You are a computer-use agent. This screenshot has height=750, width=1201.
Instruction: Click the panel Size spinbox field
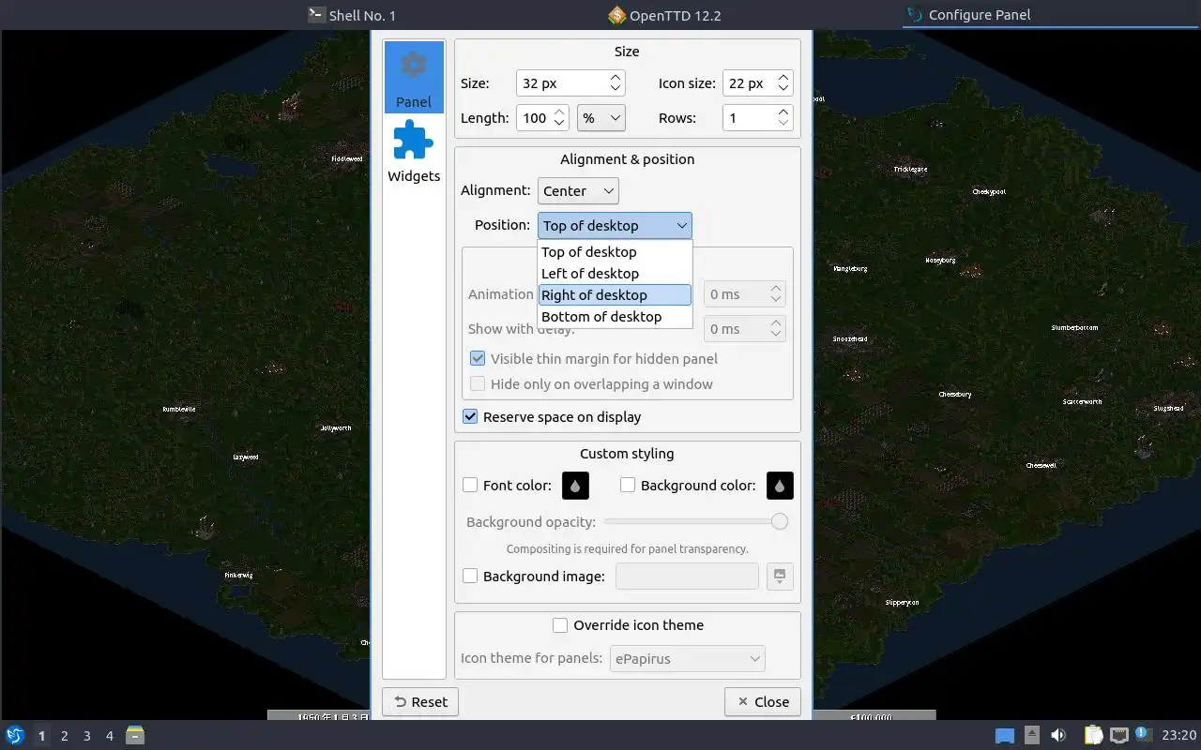[x=570, y=82]
